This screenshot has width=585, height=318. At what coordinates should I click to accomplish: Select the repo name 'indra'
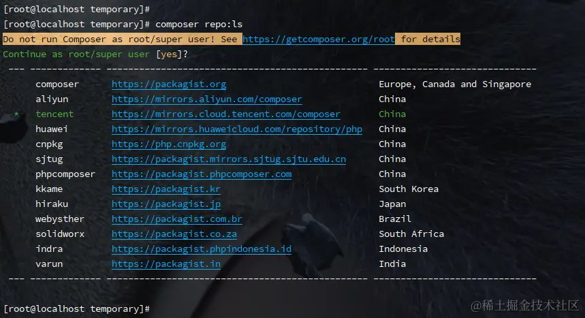[49, 249]
